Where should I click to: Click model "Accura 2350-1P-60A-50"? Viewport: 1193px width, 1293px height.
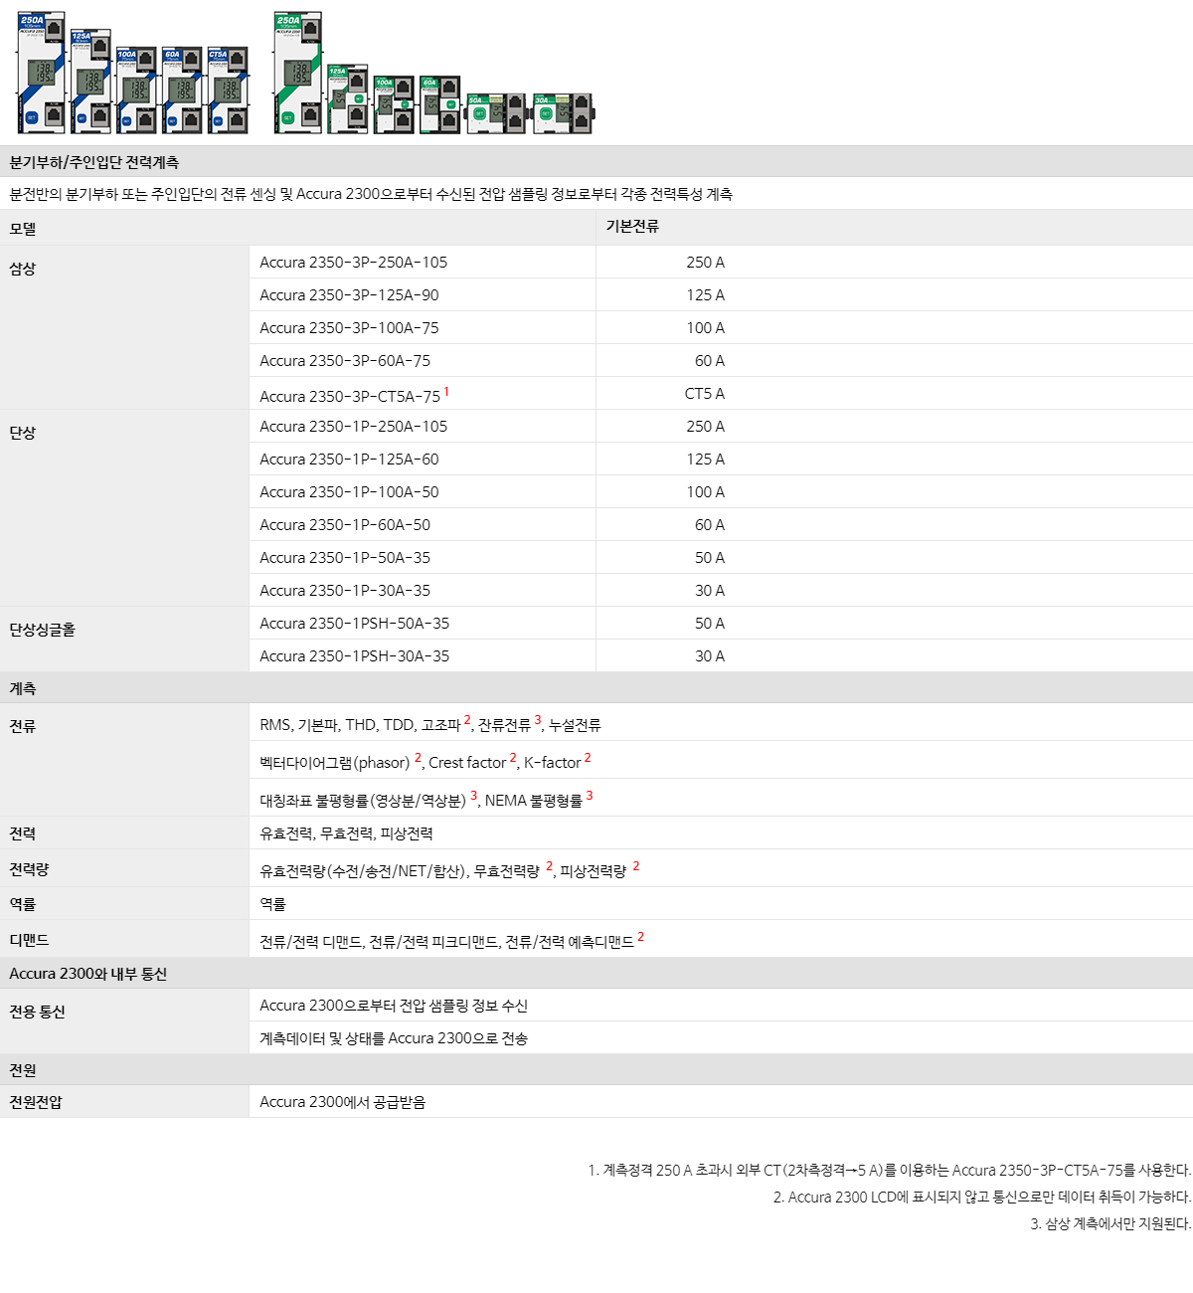[345, 525]
